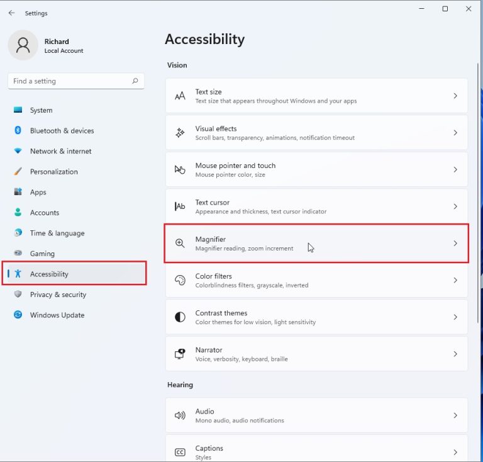Click the Text size AA icon
The image size is (483, 462).
tap(180, 96)
